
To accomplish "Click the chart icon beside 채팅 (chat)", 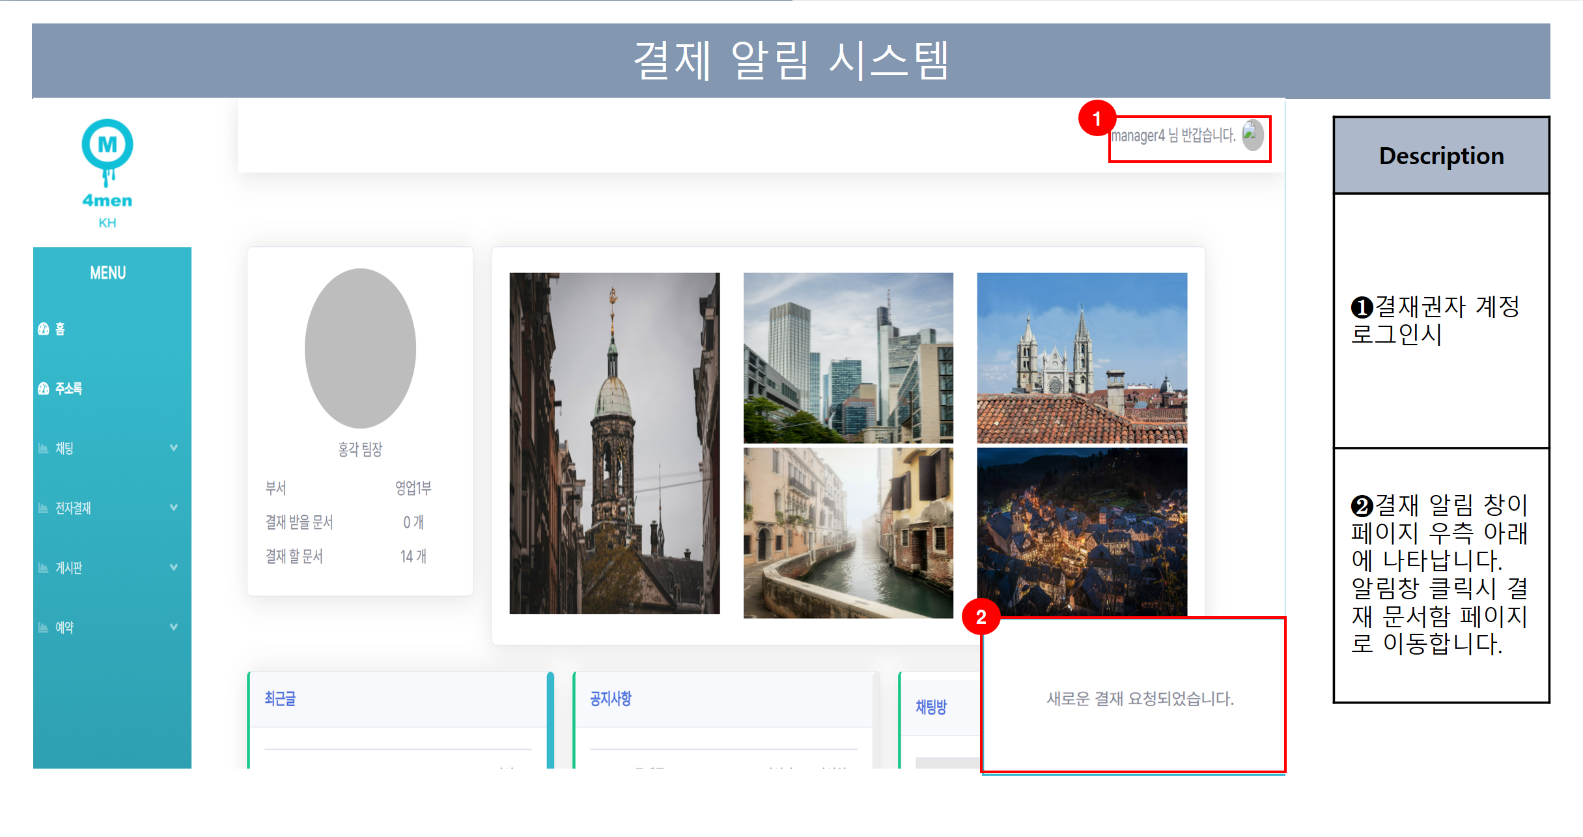I will pos(44,448).
